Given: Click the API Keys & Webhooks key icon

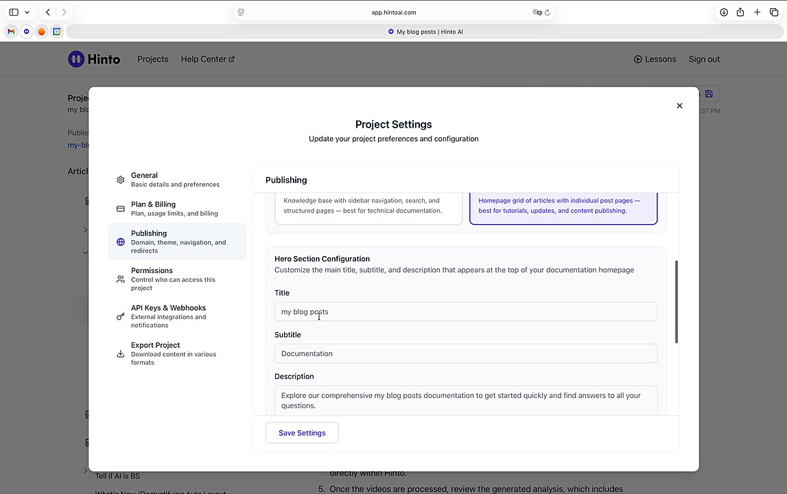Looking at the screenshot, I should (121, 316).
